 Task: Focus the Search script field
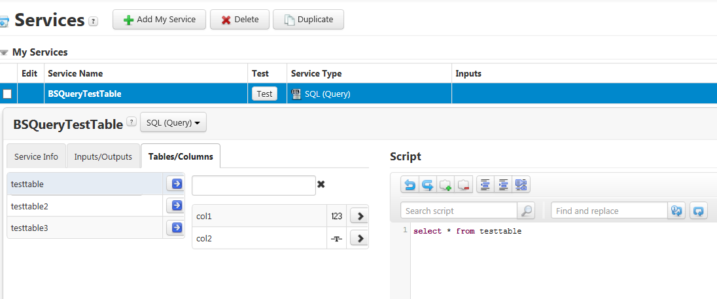point(459,211)
